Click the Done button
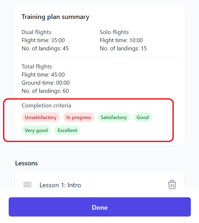 100,207
